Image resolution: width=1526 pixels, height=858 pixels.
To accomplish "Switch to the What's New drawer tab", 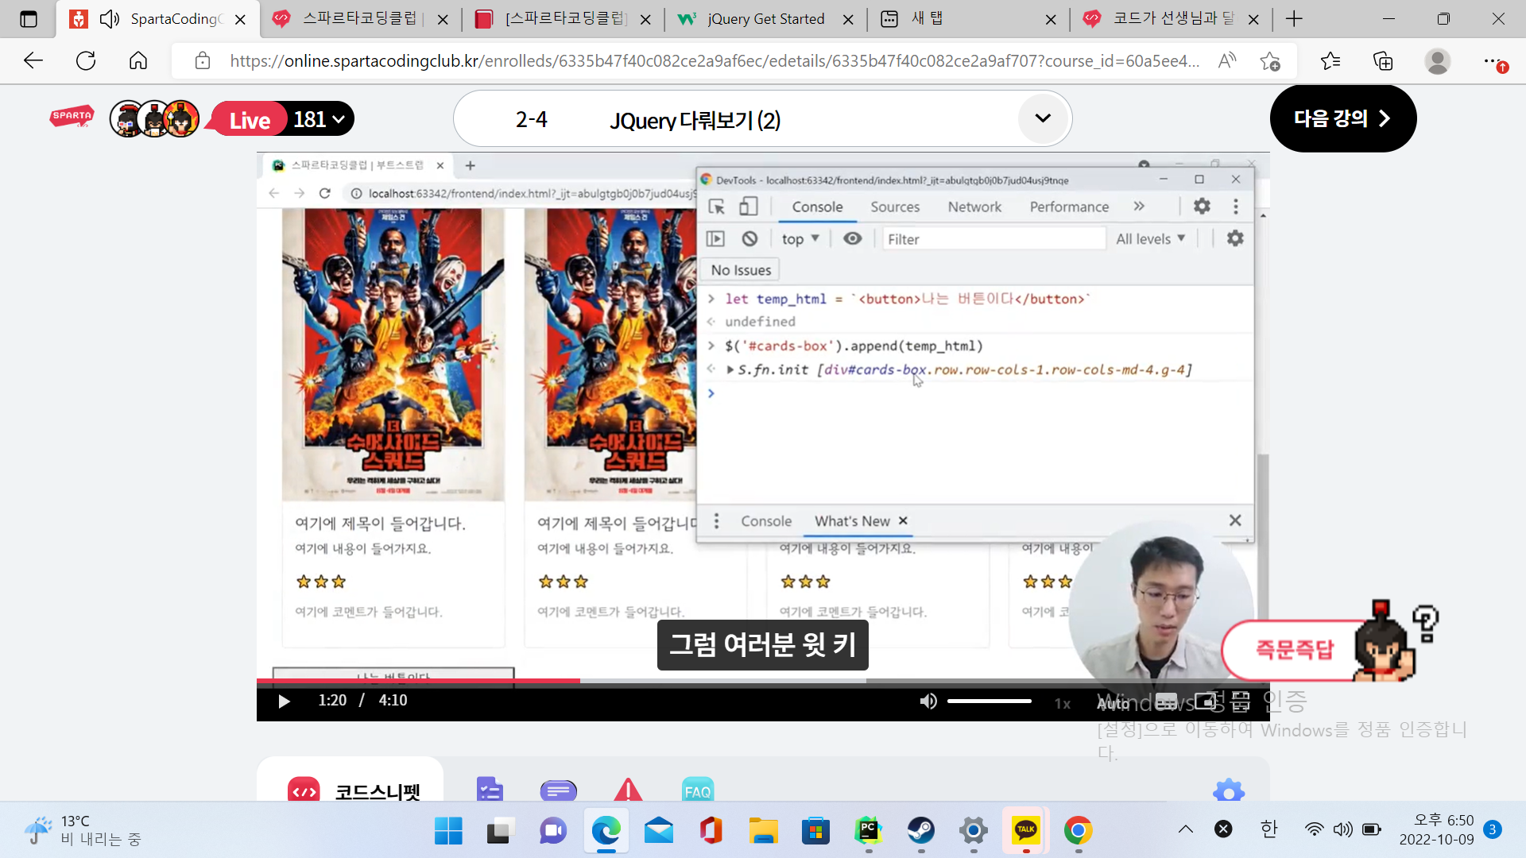I will (852, 521).
